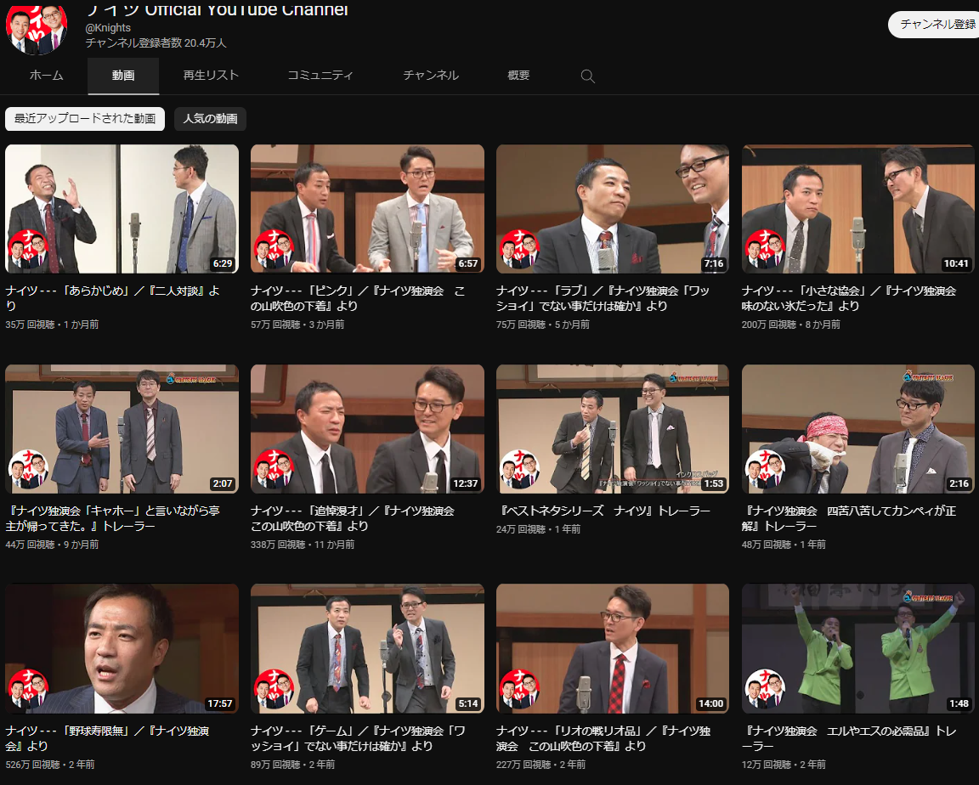Open the 1:48 エルやエスの必需品 trailer thumbnail
Screen dimensions: 979x785
pos(857,649)
